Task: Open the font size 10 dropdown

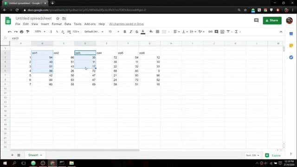Action: pyautogui.click(x=114, y=32)
